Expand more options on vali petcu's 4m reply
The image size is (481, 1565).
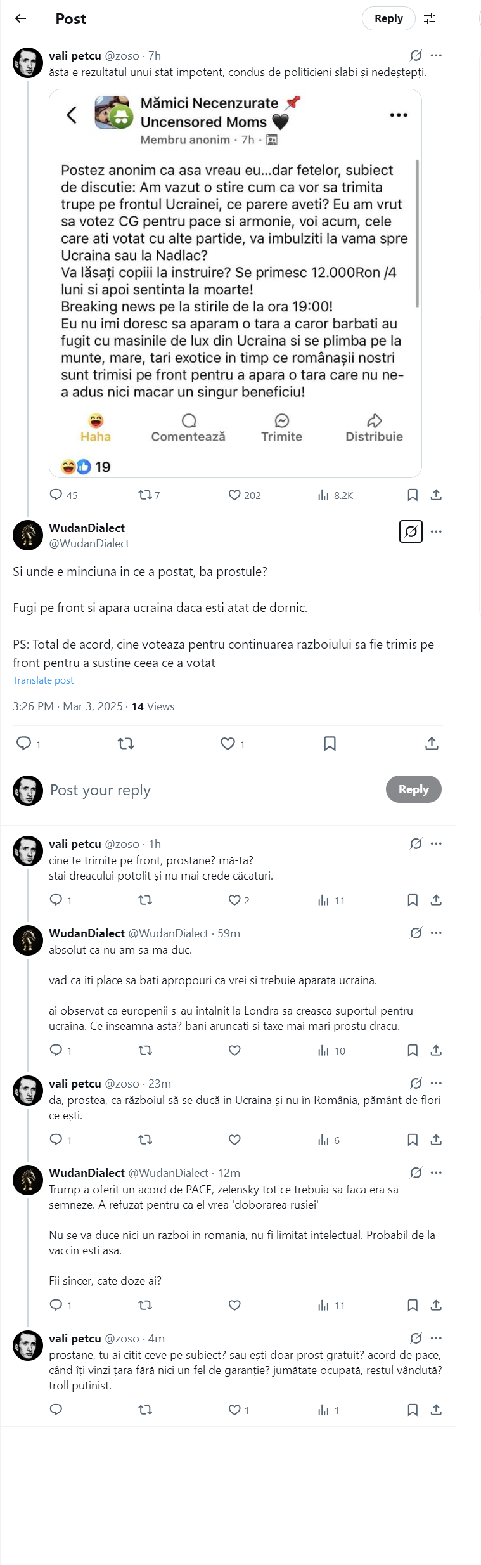436,1338
